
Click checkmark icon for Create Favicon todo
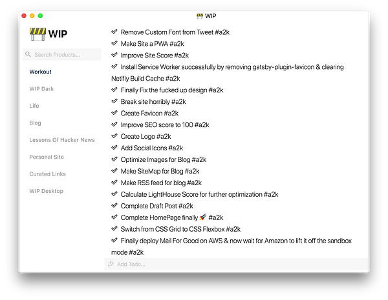(114, 113)
